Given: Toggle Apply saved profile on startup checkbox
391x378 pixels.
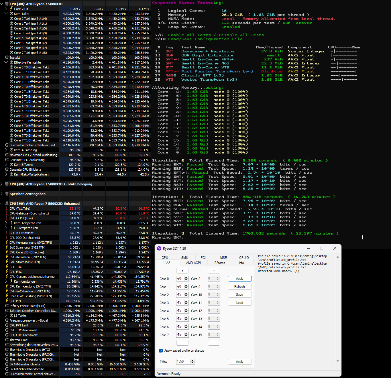Looking at the screenshot, I should click(161, 351).
